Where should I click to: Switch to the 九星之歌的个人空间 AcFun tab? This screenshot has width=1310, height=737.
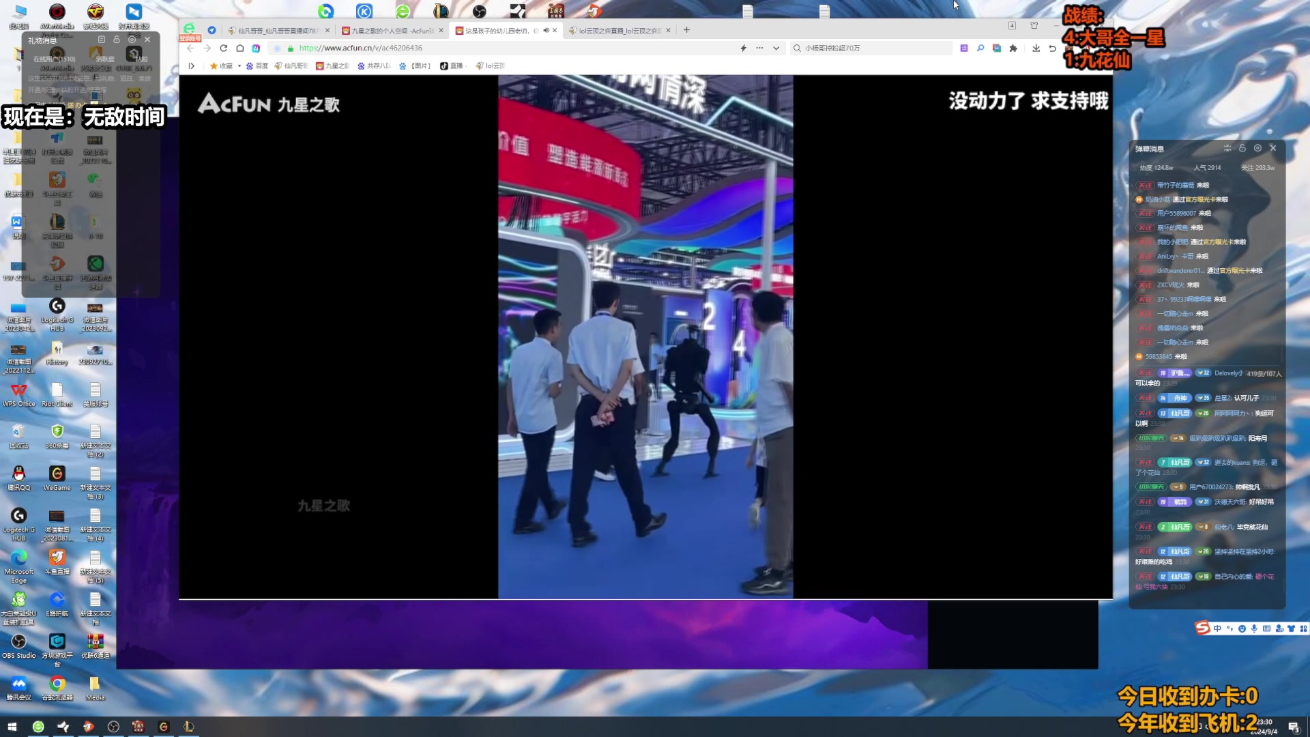click(x=392, y=31)
